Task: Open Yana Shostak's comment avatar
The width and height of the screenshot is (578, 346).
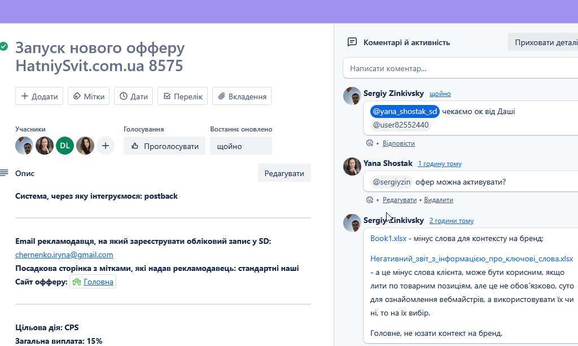Action: click(x=352, y=166)
